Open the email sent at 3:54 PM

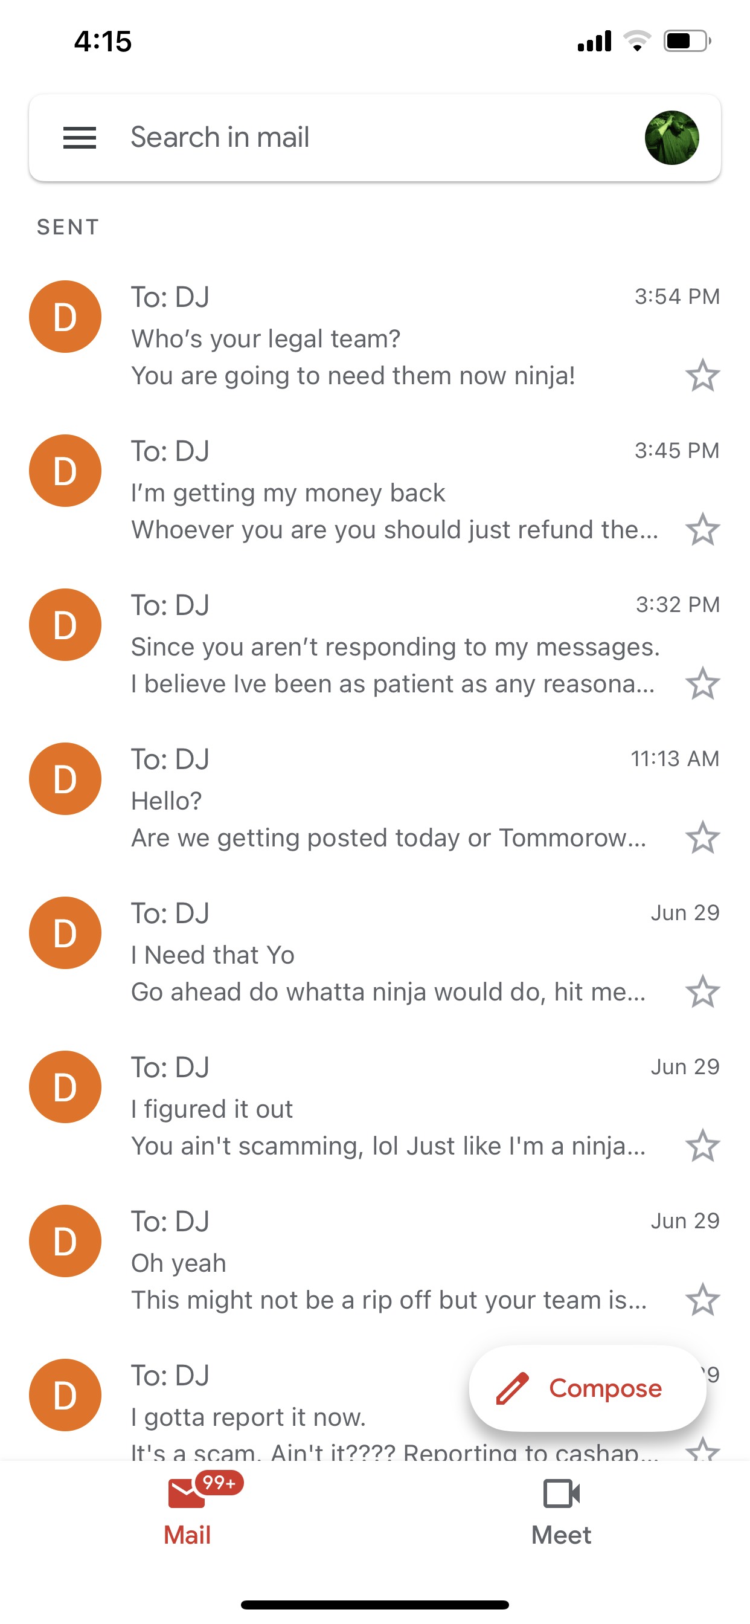click(375, 337)
